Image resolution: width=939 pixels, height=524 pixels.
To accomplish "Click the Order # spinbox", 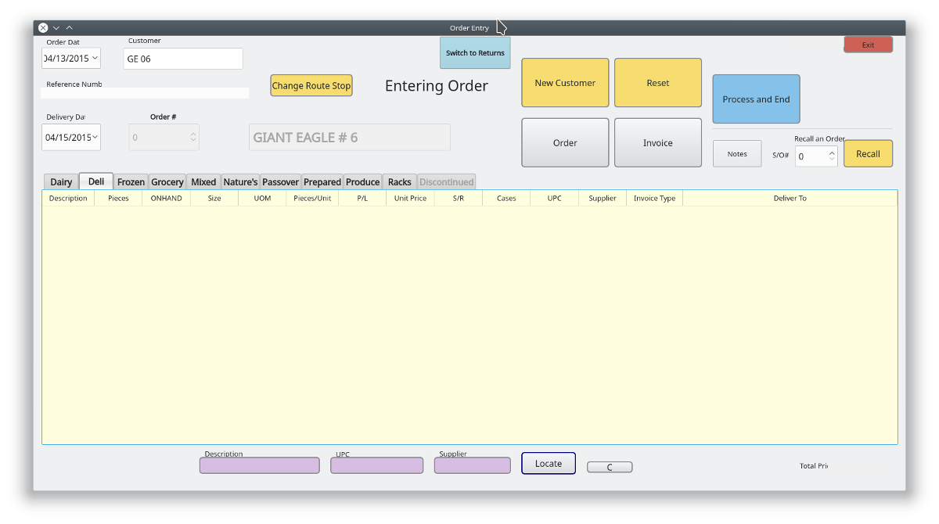I will (164, 137).
